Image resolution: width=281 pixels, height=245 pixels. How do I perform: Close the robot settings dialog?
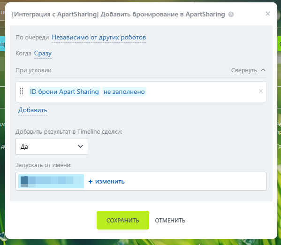267,14
